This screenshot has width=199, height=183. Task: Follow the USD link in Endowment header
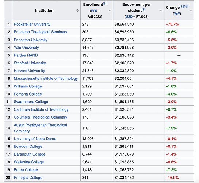(129, 17)
